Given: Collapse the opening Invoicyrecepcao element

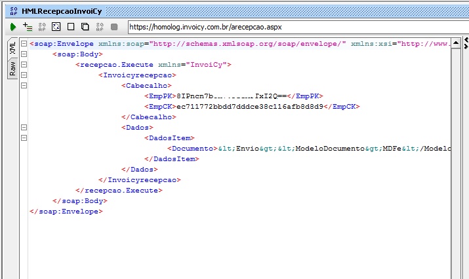Looking at the screenshot, I should coord(24,75).
